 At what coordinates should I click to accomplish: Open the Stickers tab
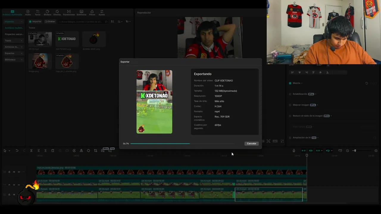[x=47, y=12]
